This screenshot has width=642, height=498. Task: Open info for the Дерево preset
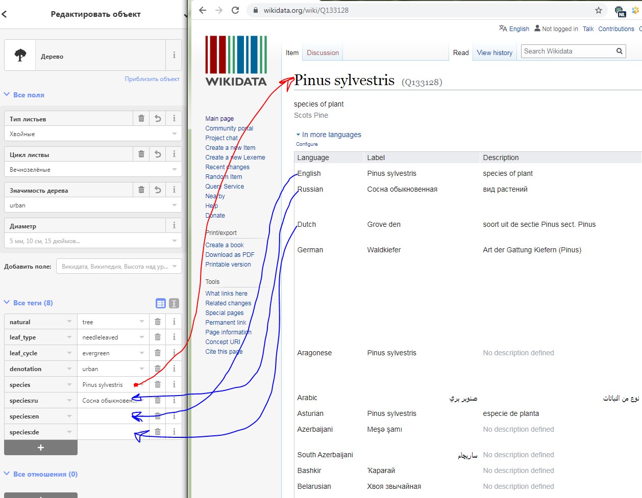point(174,56)
